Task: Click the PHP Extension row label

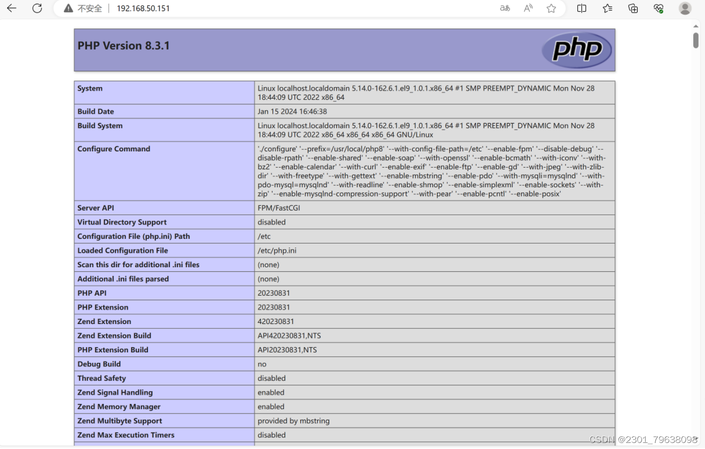Action: click(103, 307)
